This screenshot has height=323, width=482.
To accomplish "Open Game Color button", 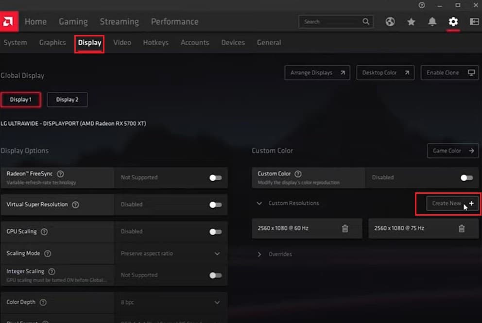I will point(453,151).
